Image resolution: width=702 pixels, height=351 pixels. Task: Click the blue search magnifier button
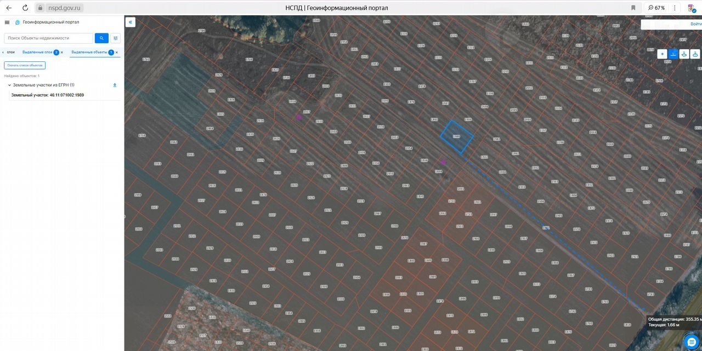pyautogui.click(x=101, y=38)
